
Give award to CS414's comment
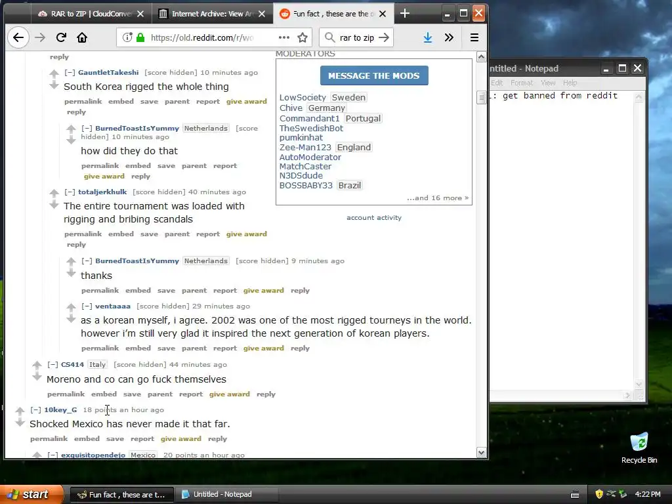pyautogui.click(x=229, y=394)
